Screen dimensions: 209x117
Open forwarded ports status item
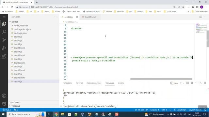click(16, 110)
